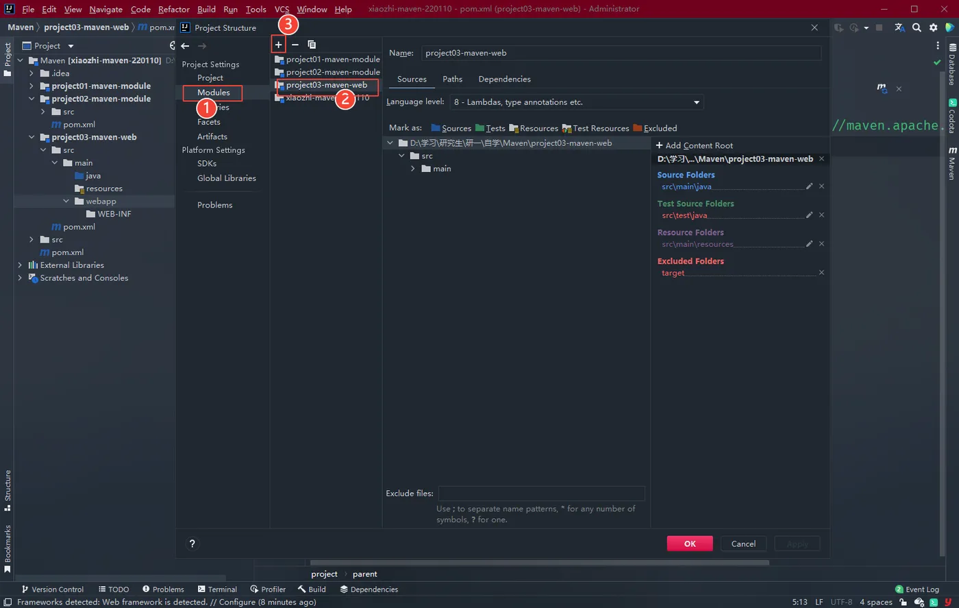The image size is (959, 608).
Task: Edit the src\main\java source folder properties
Action: [809, 186]
